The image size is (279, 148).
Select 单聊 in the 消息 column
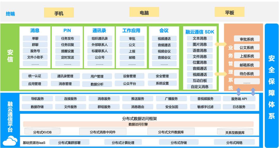[35, 39]
